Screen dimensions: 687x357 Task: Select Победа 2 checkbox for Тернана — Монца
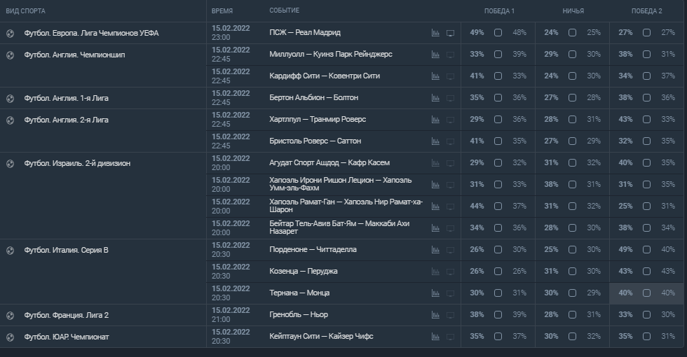click(646, 293)
